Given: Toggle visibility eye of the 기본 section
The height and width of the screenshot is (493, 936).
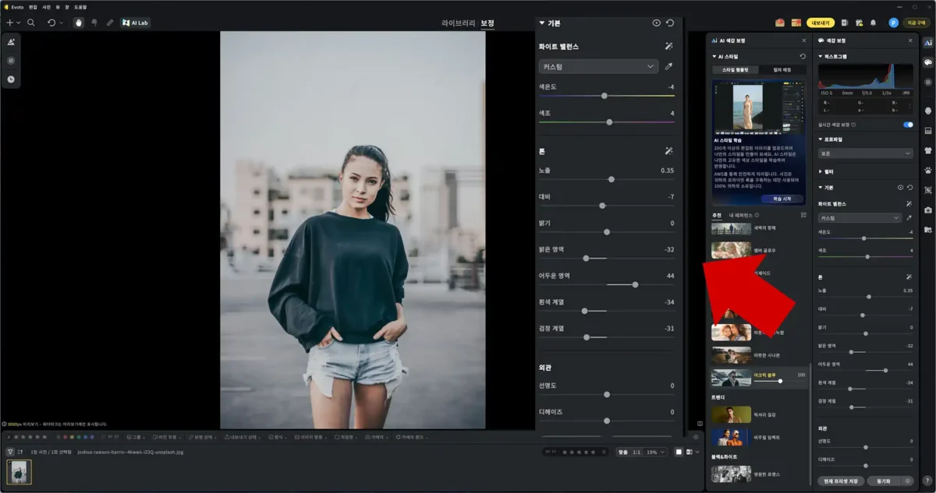Looking at the screenshot, I should 656,23.
